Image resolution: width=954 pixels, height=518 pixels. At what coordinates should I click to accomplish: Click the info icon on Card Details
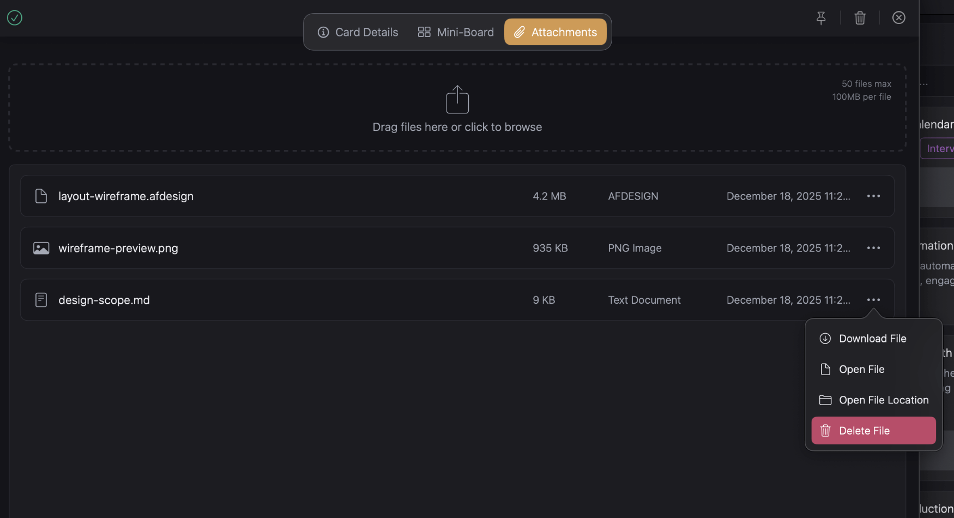pyautogui.click(x=323, y=32)
